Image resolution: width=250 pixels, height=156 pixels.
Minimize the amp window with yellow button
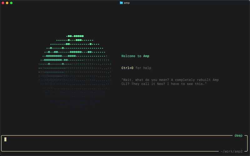7,3
